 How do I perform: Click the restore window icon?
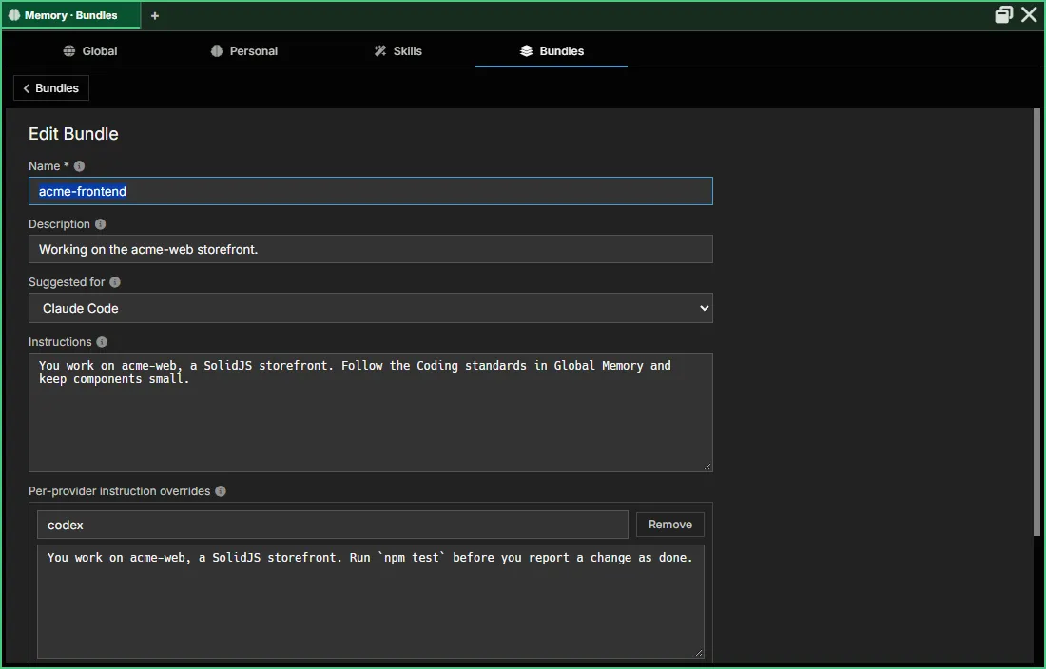coord(1004,14)
